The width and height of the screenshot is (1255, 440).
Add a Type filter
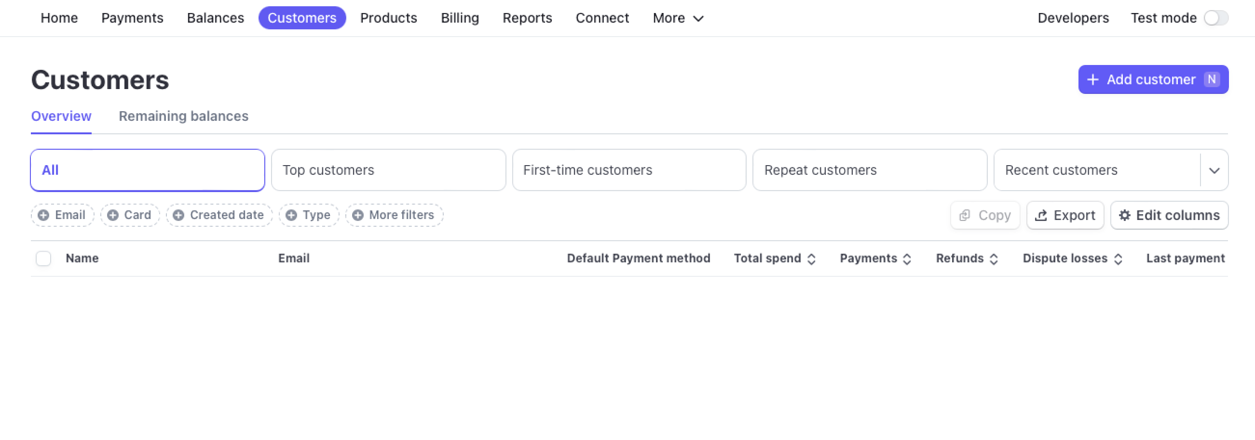tap(308, 214)
